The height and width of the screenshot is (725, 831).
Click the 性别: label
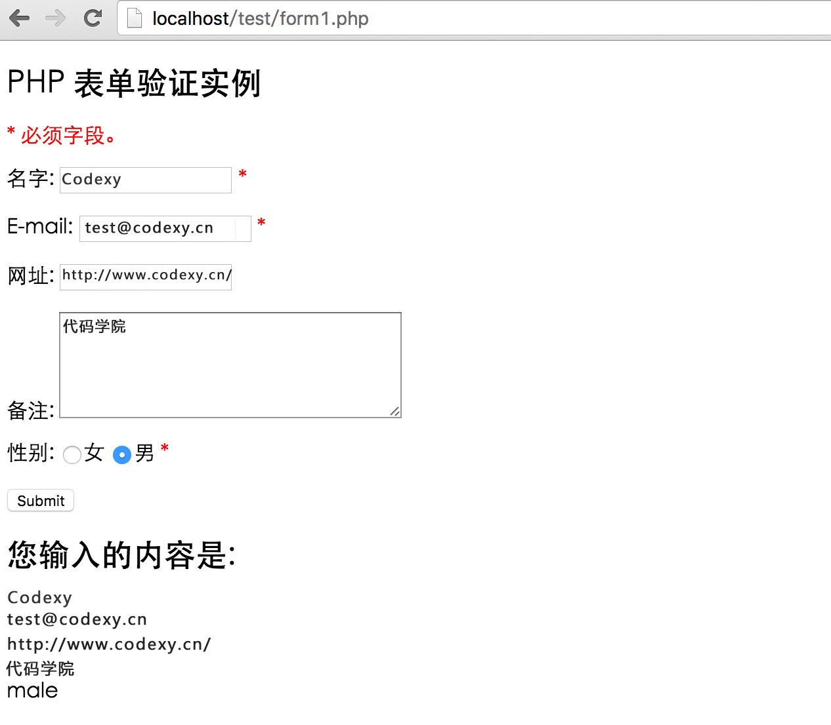point(31,452)
